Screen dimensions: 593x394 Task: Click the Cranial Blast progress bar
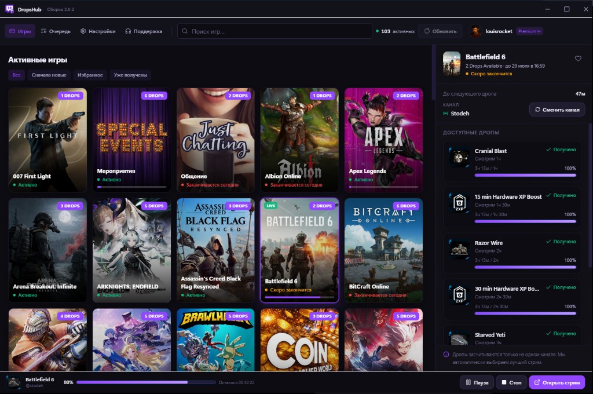(x=525, y=175)
